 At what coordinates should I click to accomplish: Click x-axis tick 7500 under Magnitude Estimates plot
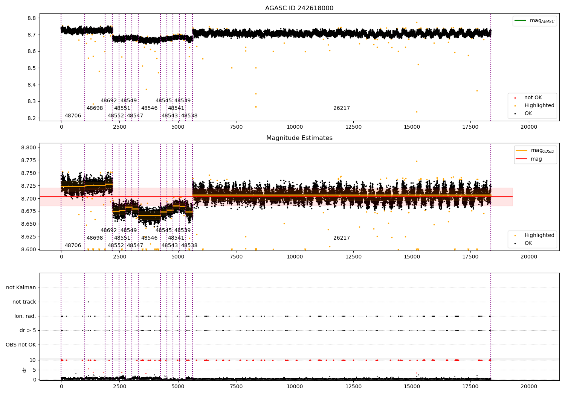click(237, 257)
